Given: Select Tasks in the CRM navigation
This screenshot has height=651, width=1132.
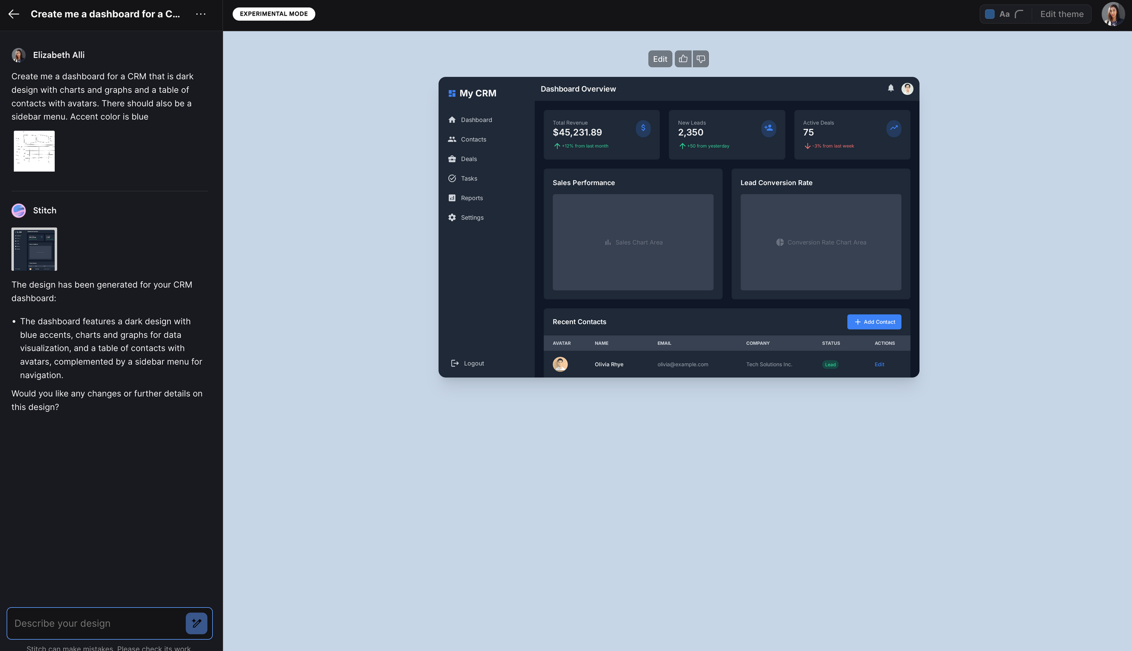Looking at the screenshot, I should [x=469, y=178].
